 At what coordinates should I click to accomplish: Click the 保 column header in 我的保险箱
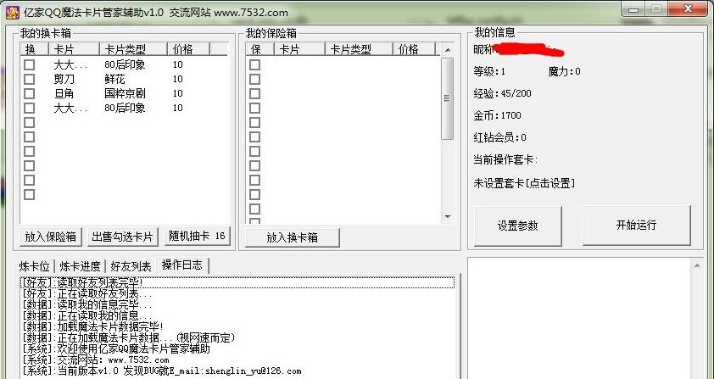259,49
